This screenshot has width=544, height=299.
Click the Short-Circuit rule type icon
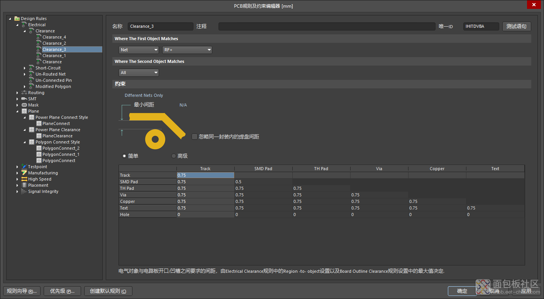coord(32,68)
